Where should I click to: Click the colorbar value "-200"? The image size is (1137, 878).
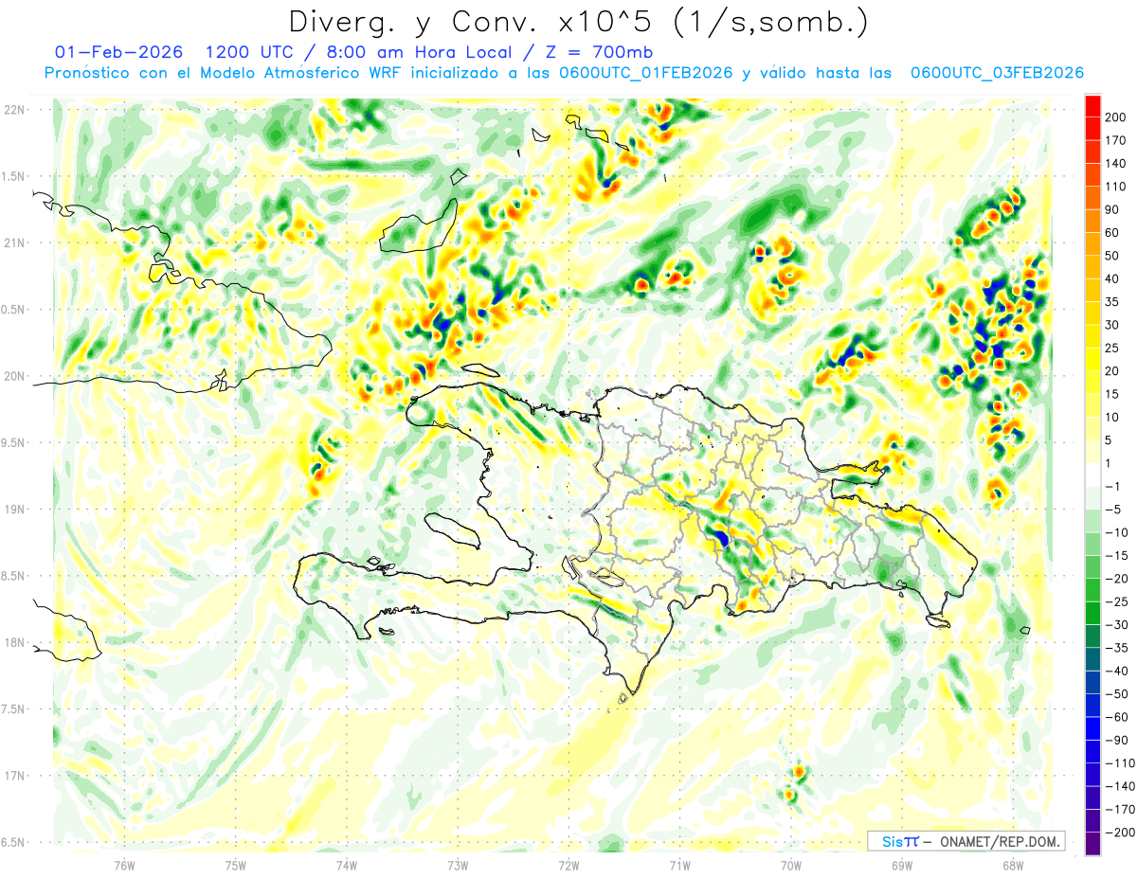point(1119,833)
